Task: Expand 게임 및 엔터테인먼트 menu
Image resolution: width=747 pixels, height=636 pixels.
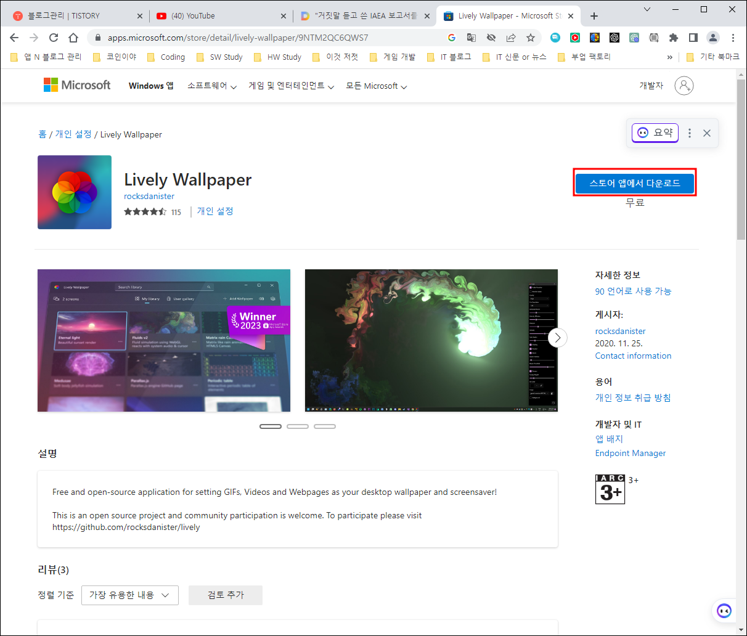Action: click(292, 86)
